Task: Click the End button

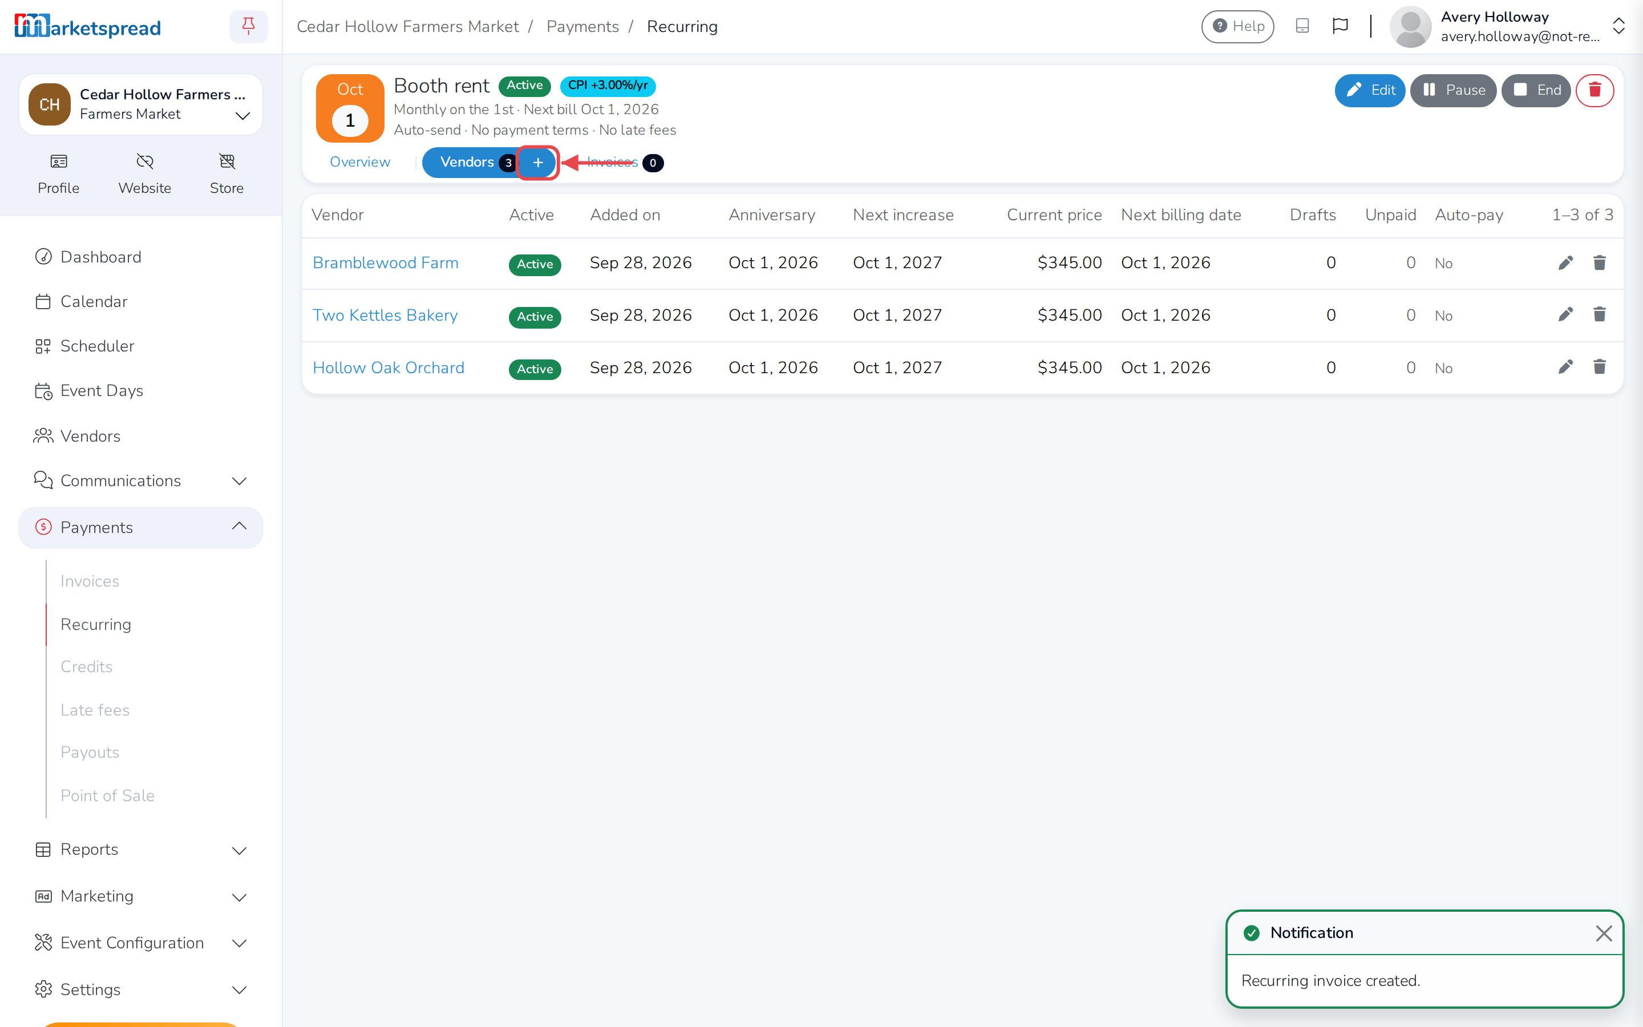Action: [x=1536, y=90]
